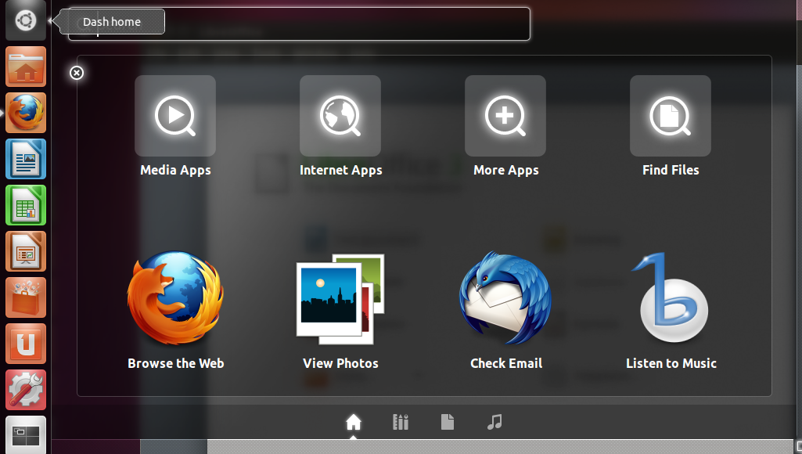802x454 pixels.
Task: Open Home Folder from the launcher
Action: (x=26, y=67)
